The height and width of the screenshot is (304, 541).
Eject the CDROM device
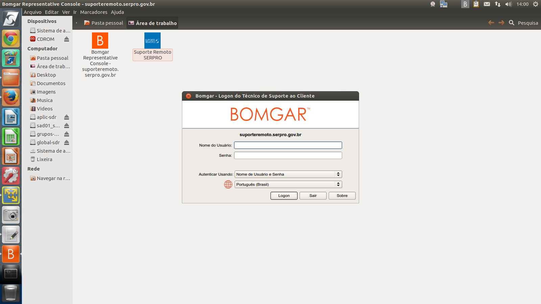[x=67, y=39]
